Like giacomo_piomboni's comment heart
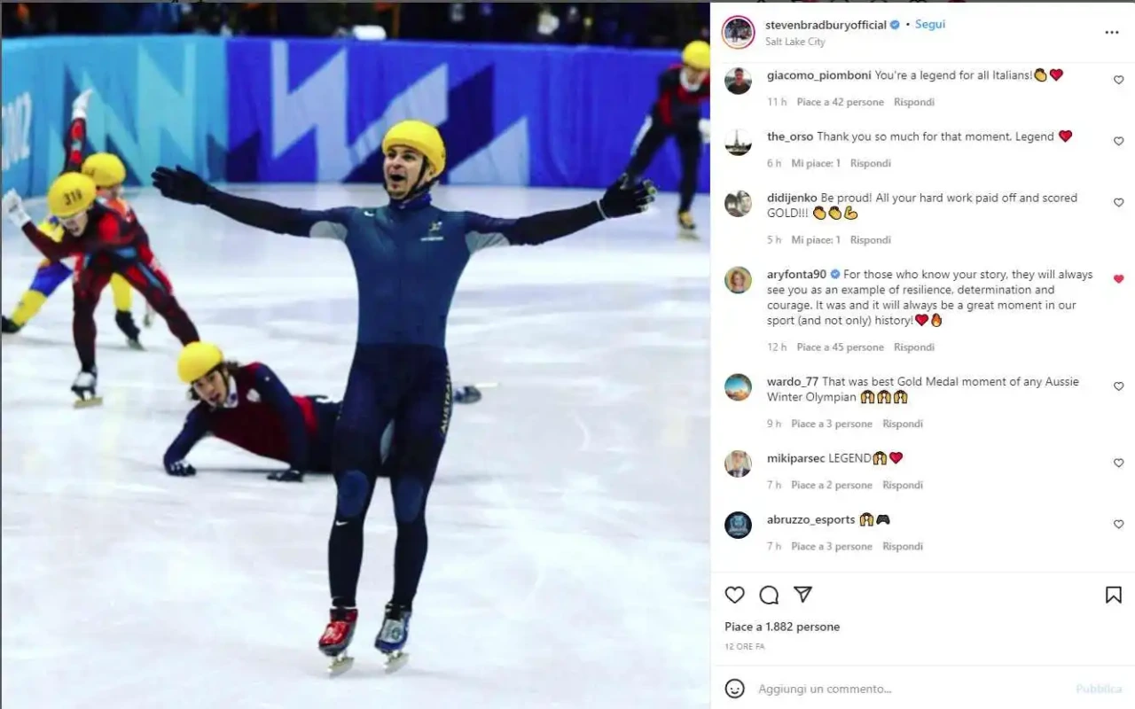The height and width of the screenshot is (709, 1135). (x=1118, y=80)
